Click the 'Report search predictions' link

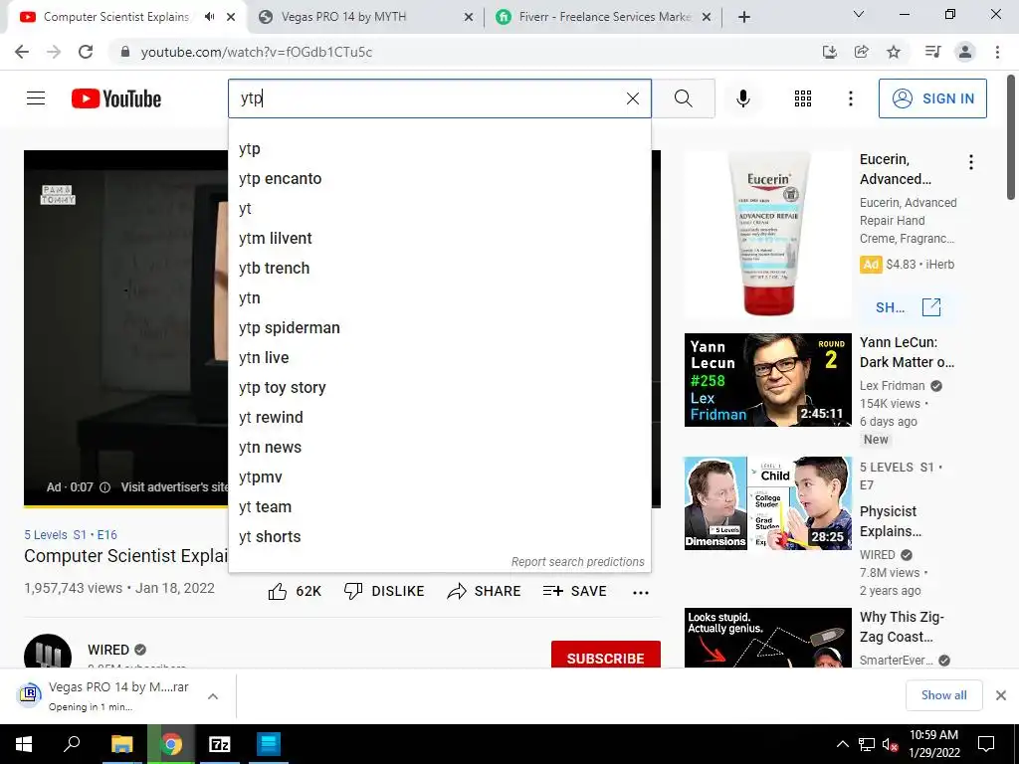coord(578,562)
